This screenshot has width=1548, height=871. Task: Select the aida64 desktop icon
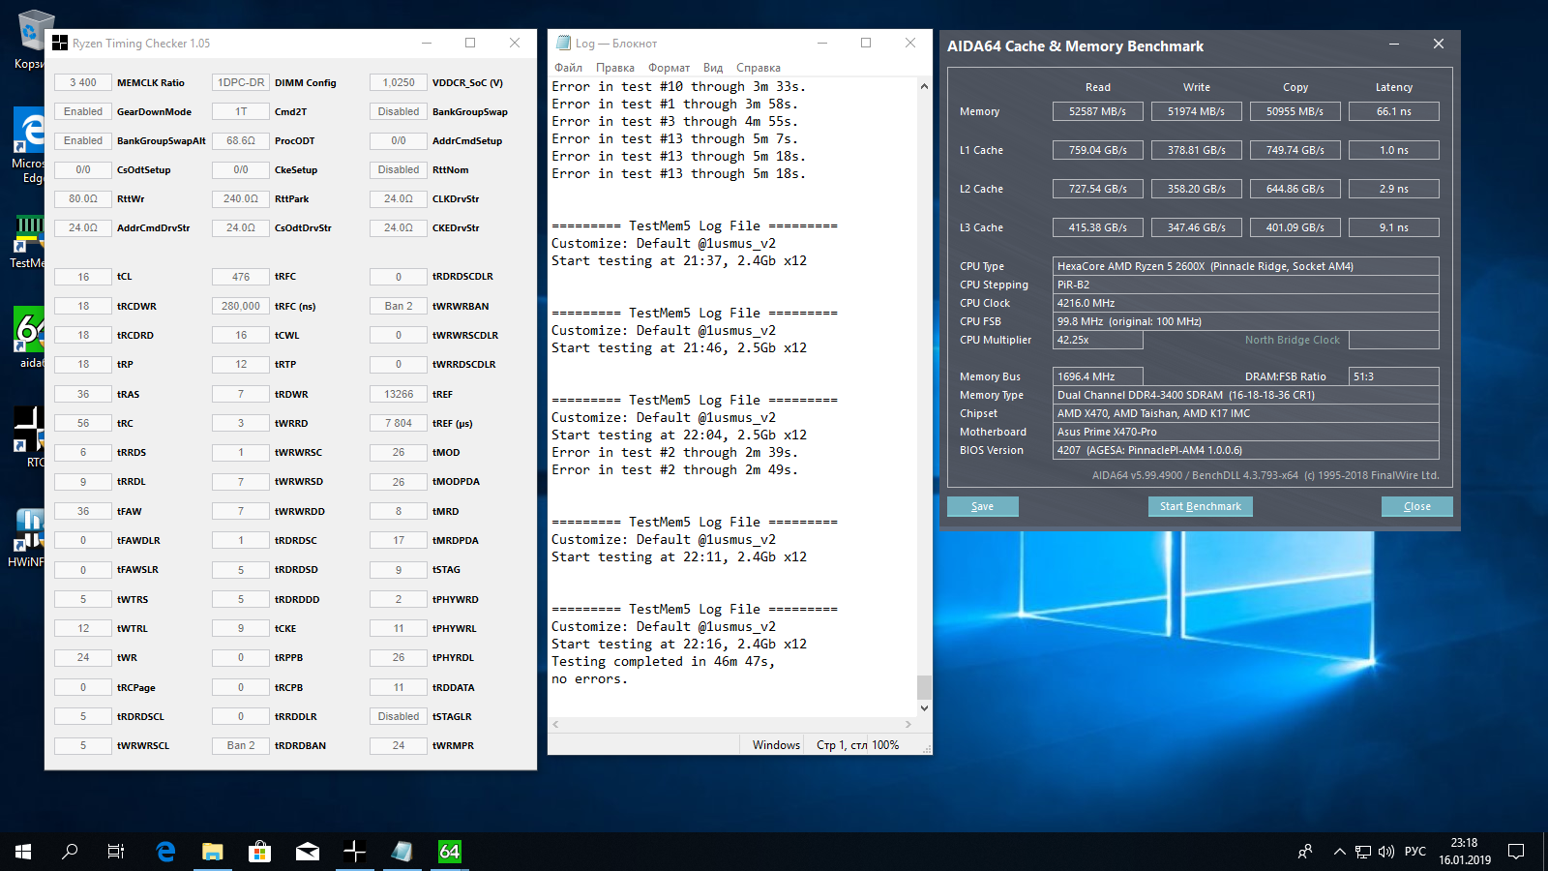pyautogui.click(x=29, y=339)
